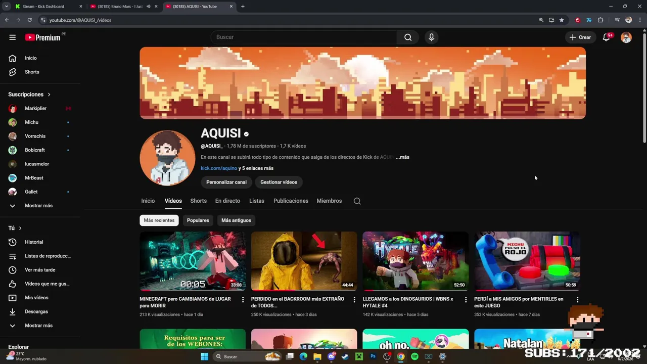Screen dimensions: 647x364
Task: Open the yellow raincoat Backroom thumbnail
Action: (304, 261)
